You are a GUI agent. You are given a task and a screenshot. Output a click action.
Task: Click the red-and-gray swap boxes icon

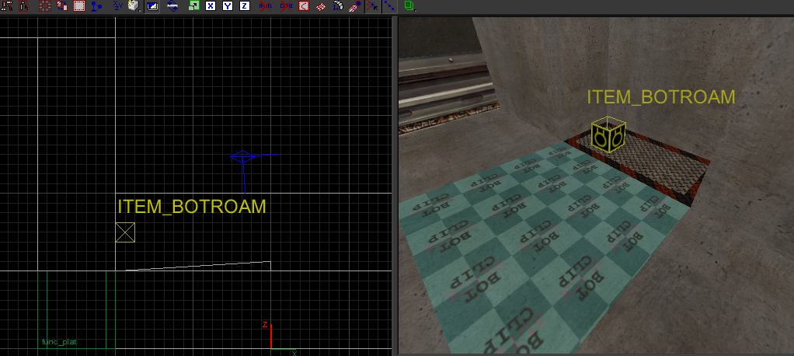[x=62, y=6]
